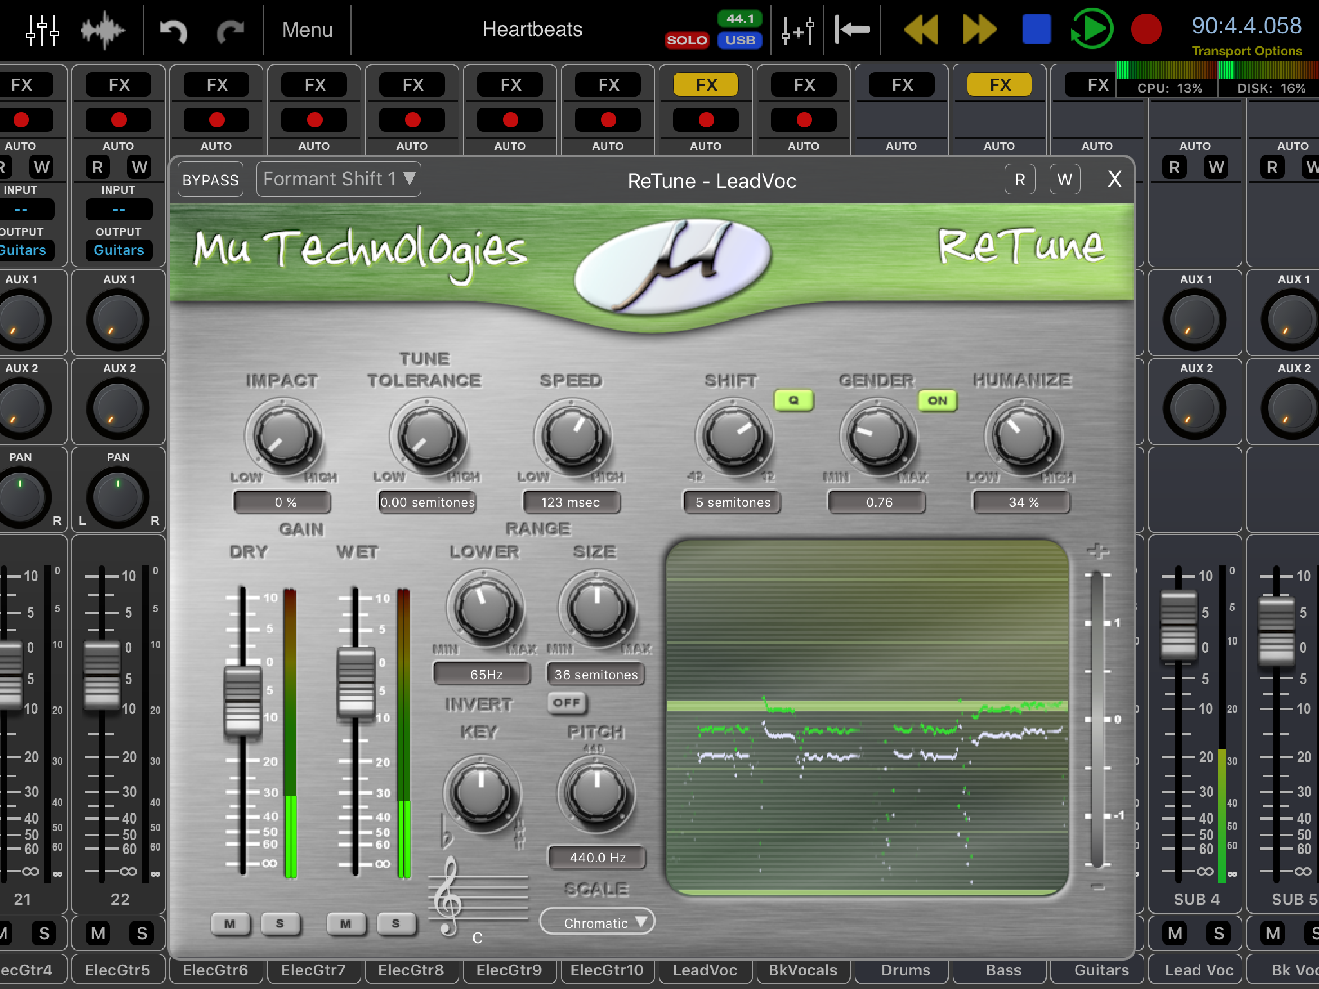Image resolution: width=1319 pixels, height=989 pixels.
Task: Click the Speed knob
Action: (572, 437)
